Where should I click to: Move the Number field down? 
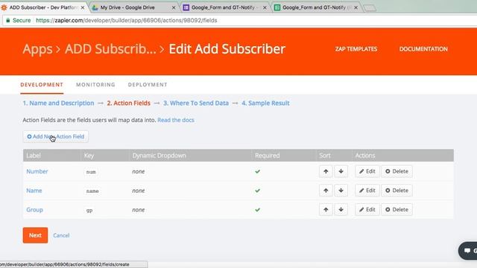click(x=341, y=171)
